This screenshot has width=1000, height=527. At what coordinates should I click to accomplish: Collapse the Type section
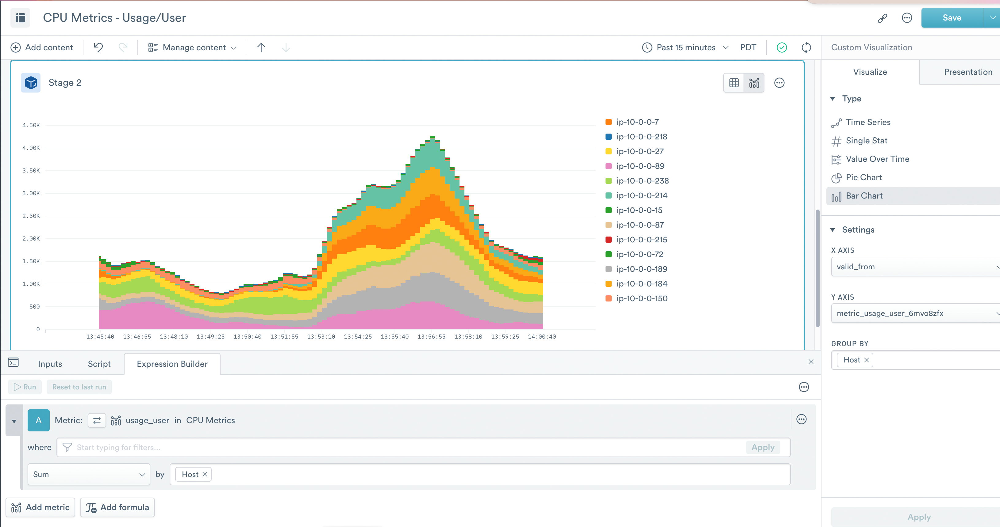(x=833, y=98)
